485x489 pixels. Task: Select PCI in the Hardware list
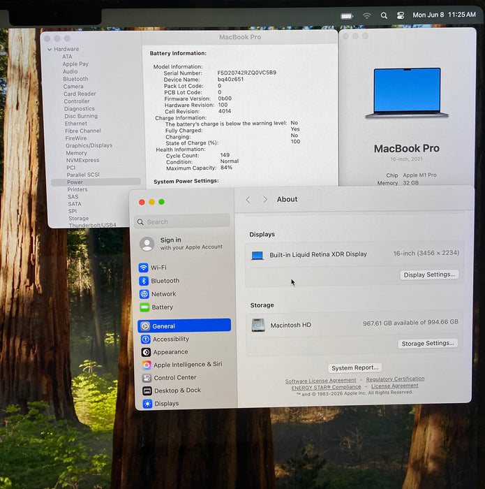tap(70, 168)
